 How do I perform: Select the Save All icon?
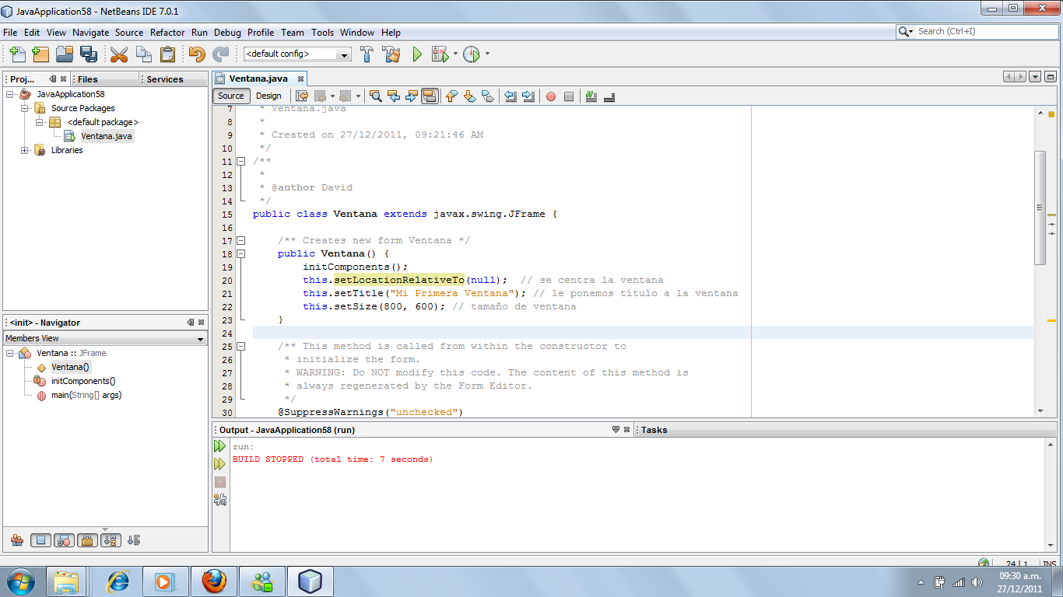pos(89,54)
